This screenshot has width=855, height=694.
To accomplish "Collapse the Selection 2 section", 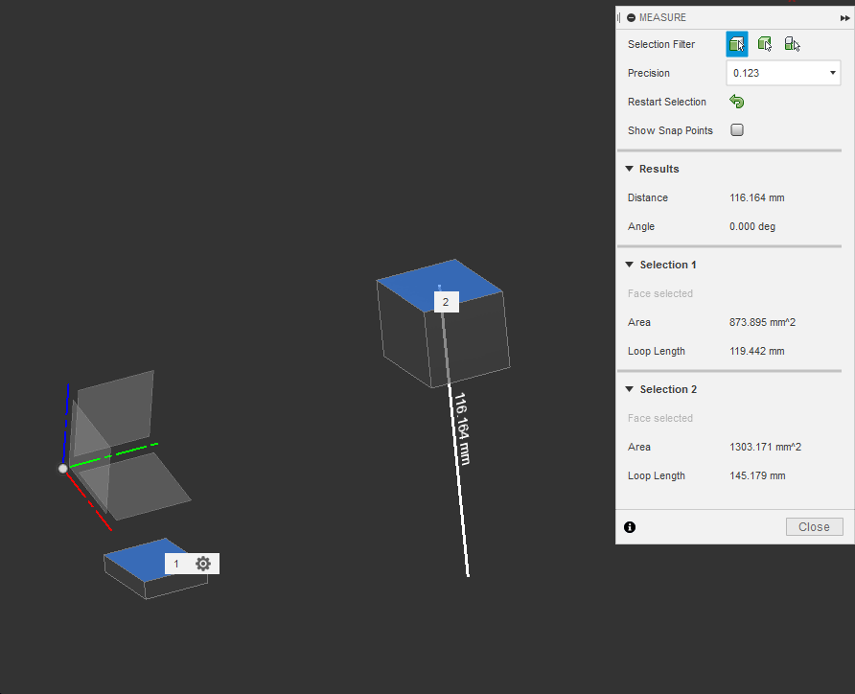I will [x=630, y=388].
